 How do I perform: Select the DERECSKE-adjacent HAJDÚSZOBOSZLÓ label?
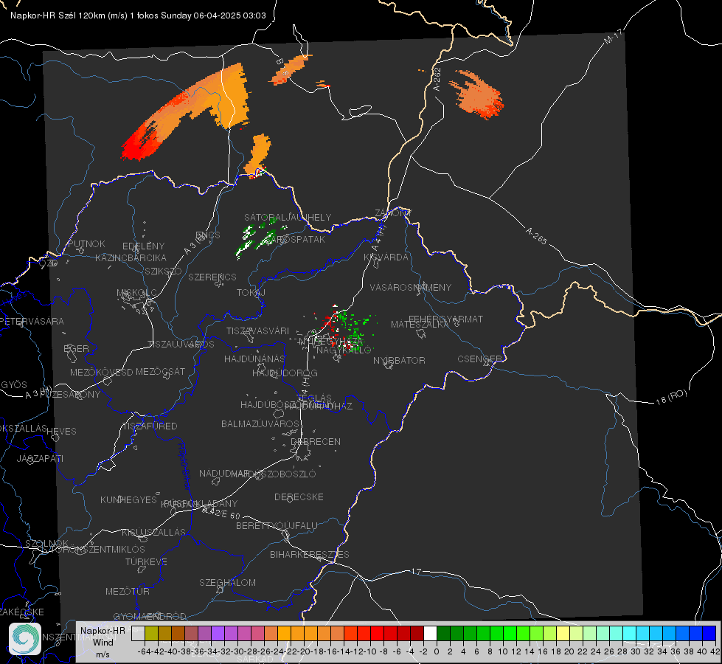(273, 474)
